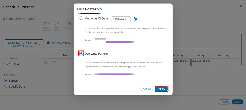
Task: Click the minus icon to remove row
Action: coord(53,63)
